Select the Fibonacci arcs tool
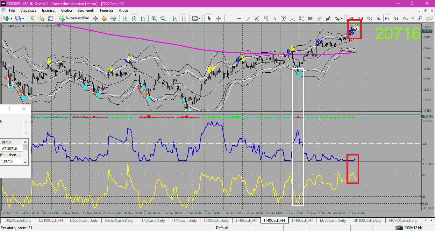This screenshot has height=231, width=435. click(292, 18)
